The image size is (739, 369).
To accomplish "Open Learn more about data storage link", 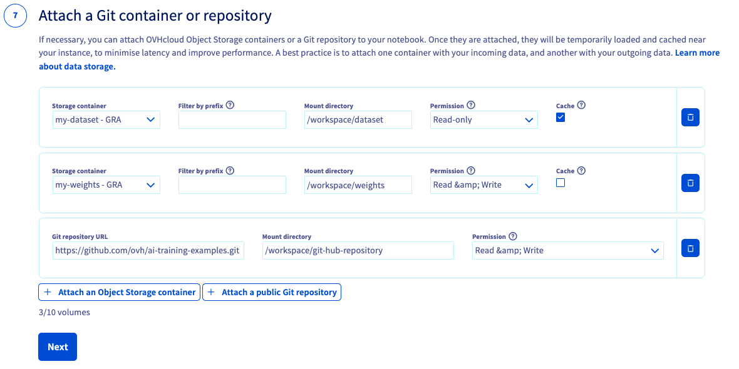I will (x=696, y=53).
